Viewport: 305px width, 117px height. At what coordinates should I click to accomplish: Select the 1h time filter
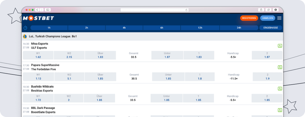(49, 28)
